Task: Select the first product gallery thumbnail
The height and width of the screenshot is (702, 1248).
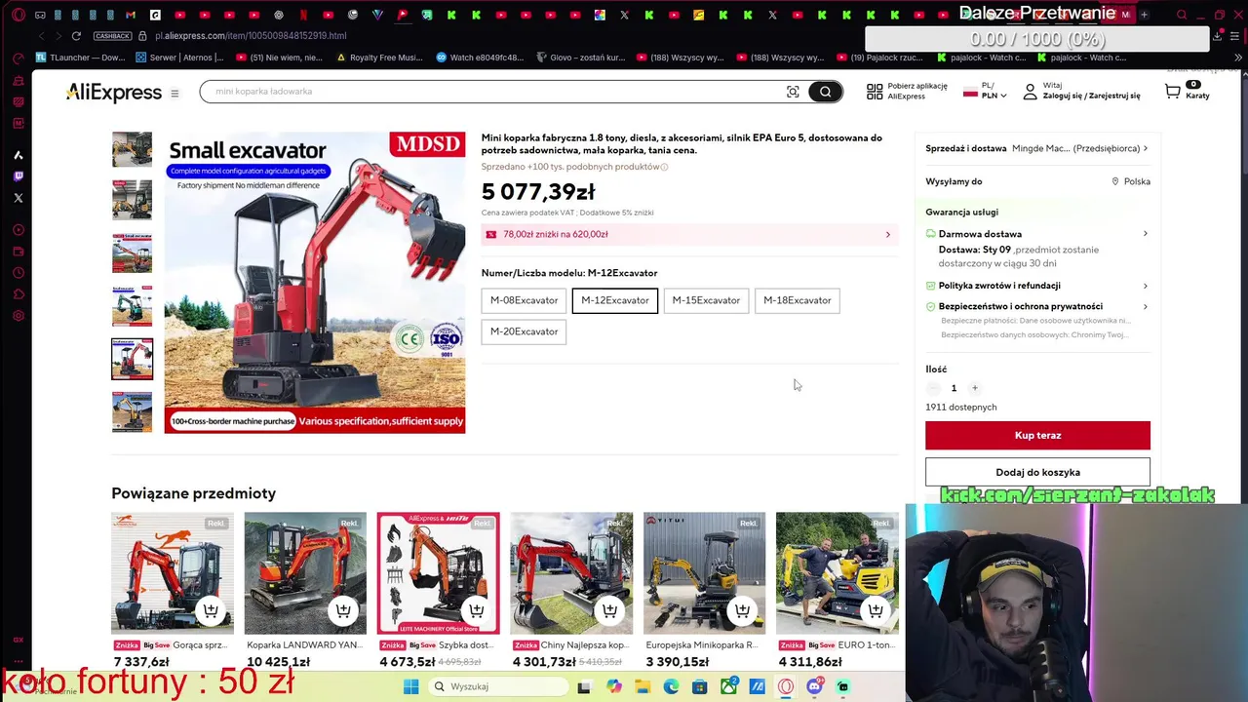Action: 132,149
